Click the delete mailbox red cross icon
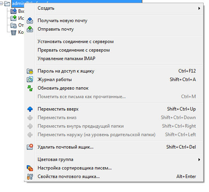 click(30, 147)
